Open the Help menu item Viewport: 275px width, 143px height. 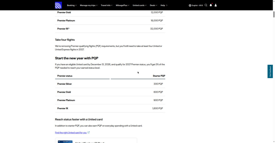point(163,5)
